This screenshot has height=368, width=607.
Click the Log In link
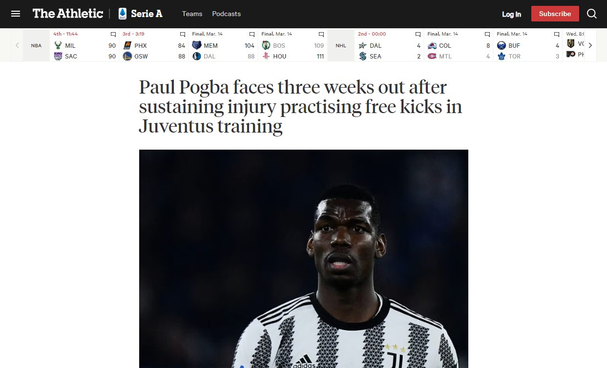click(511, 14)
